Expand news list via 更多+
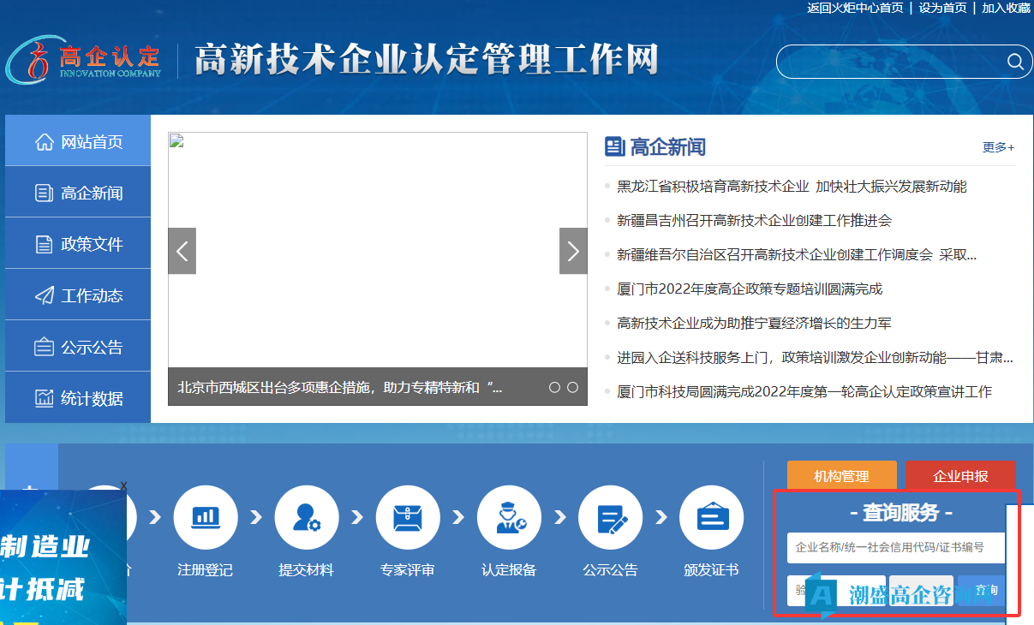The width and height of the screenshot is (1034, 625). click(998, 147)
